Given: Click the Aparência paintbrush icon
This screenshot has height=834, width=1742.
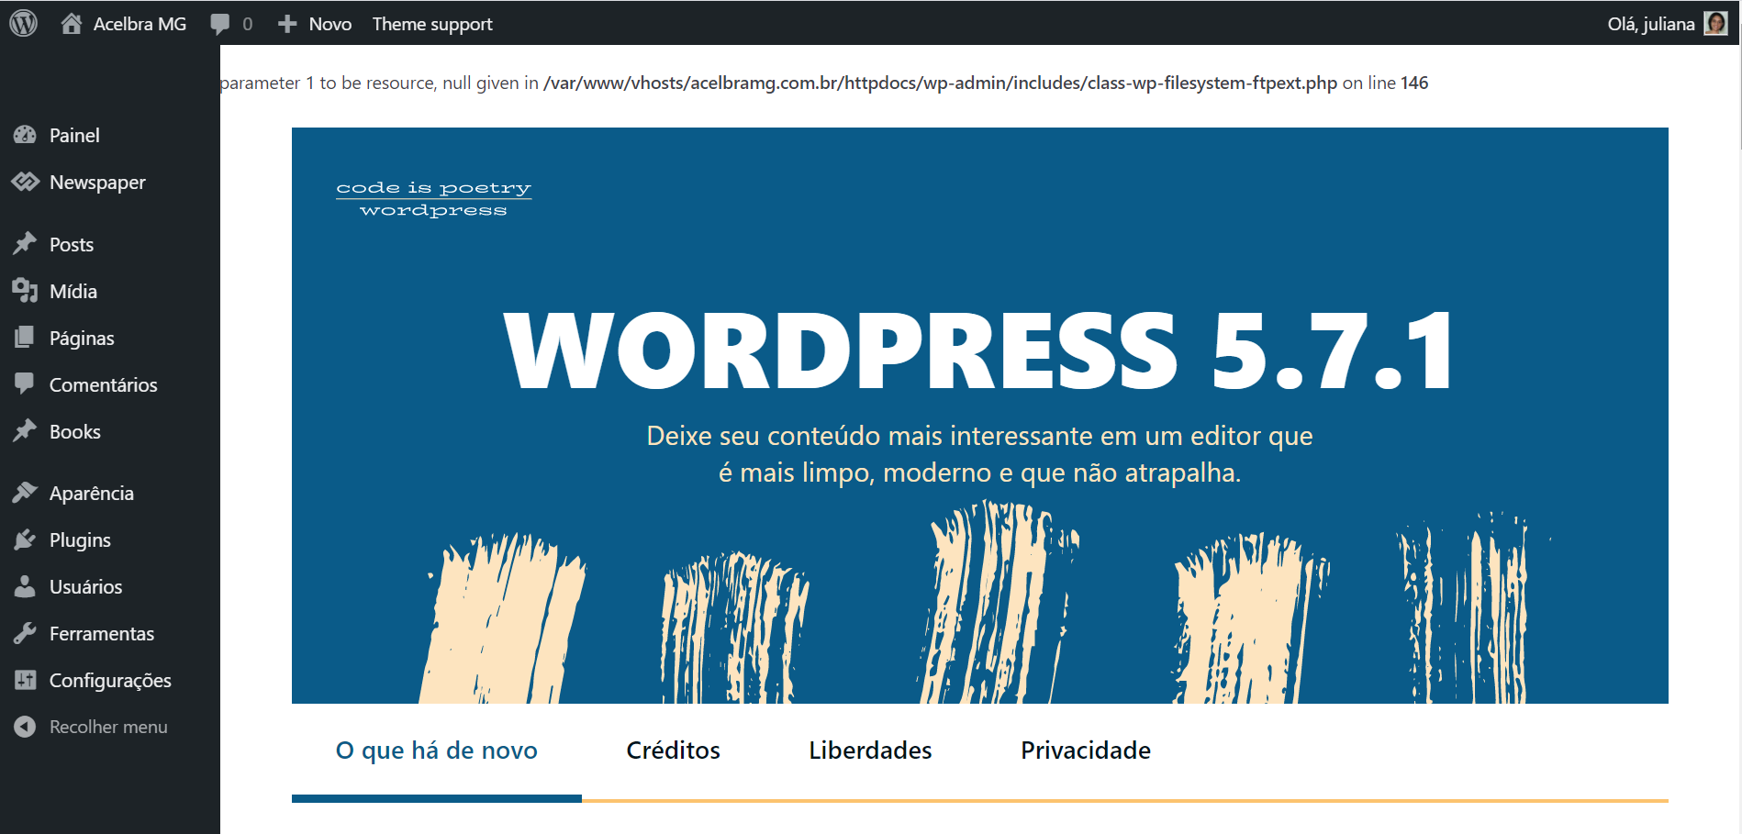Looking at the screenshot, I should (25, 493).
